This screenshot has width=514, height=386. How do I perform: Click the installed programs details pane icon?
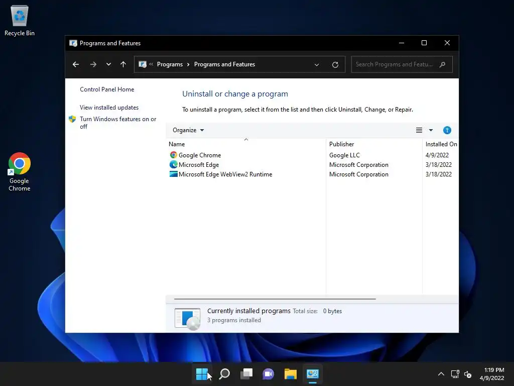coord(188,319)
